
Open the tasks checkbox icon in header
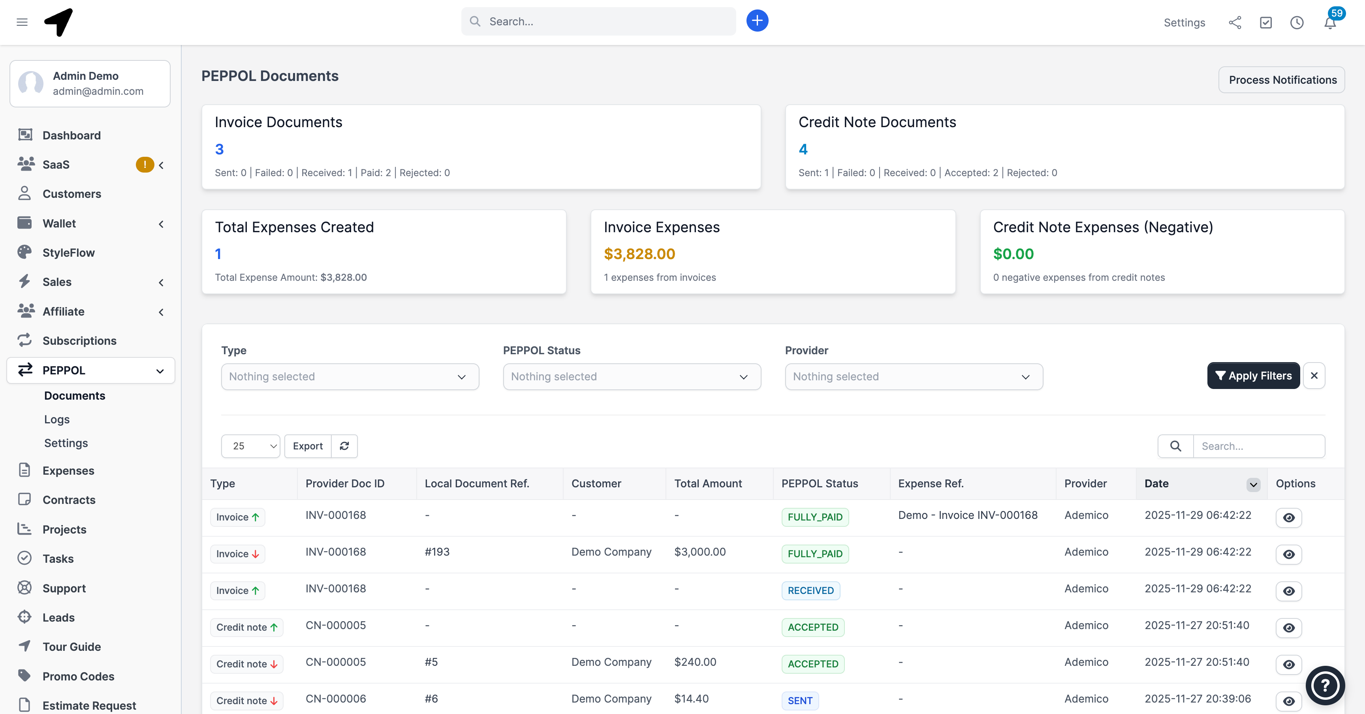pos(1266,23)
